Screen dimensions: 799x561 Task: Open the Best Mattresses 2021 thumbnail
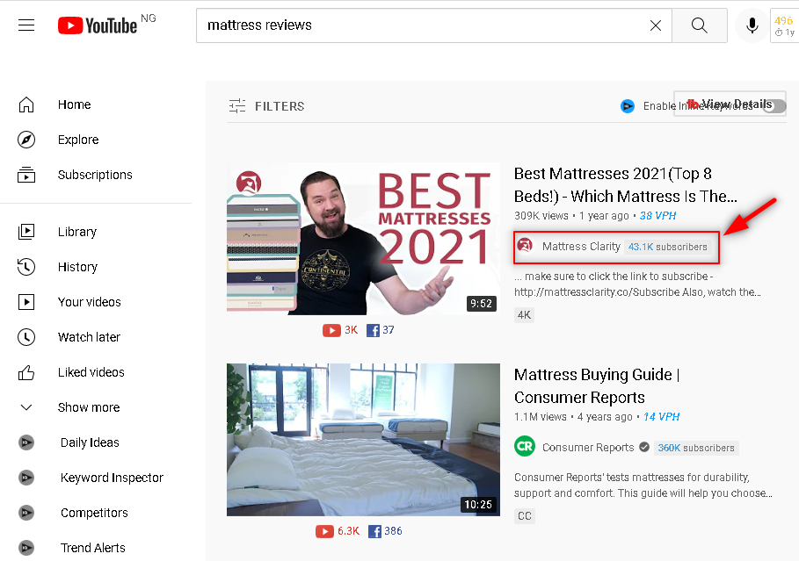click(x=363, y=238)
